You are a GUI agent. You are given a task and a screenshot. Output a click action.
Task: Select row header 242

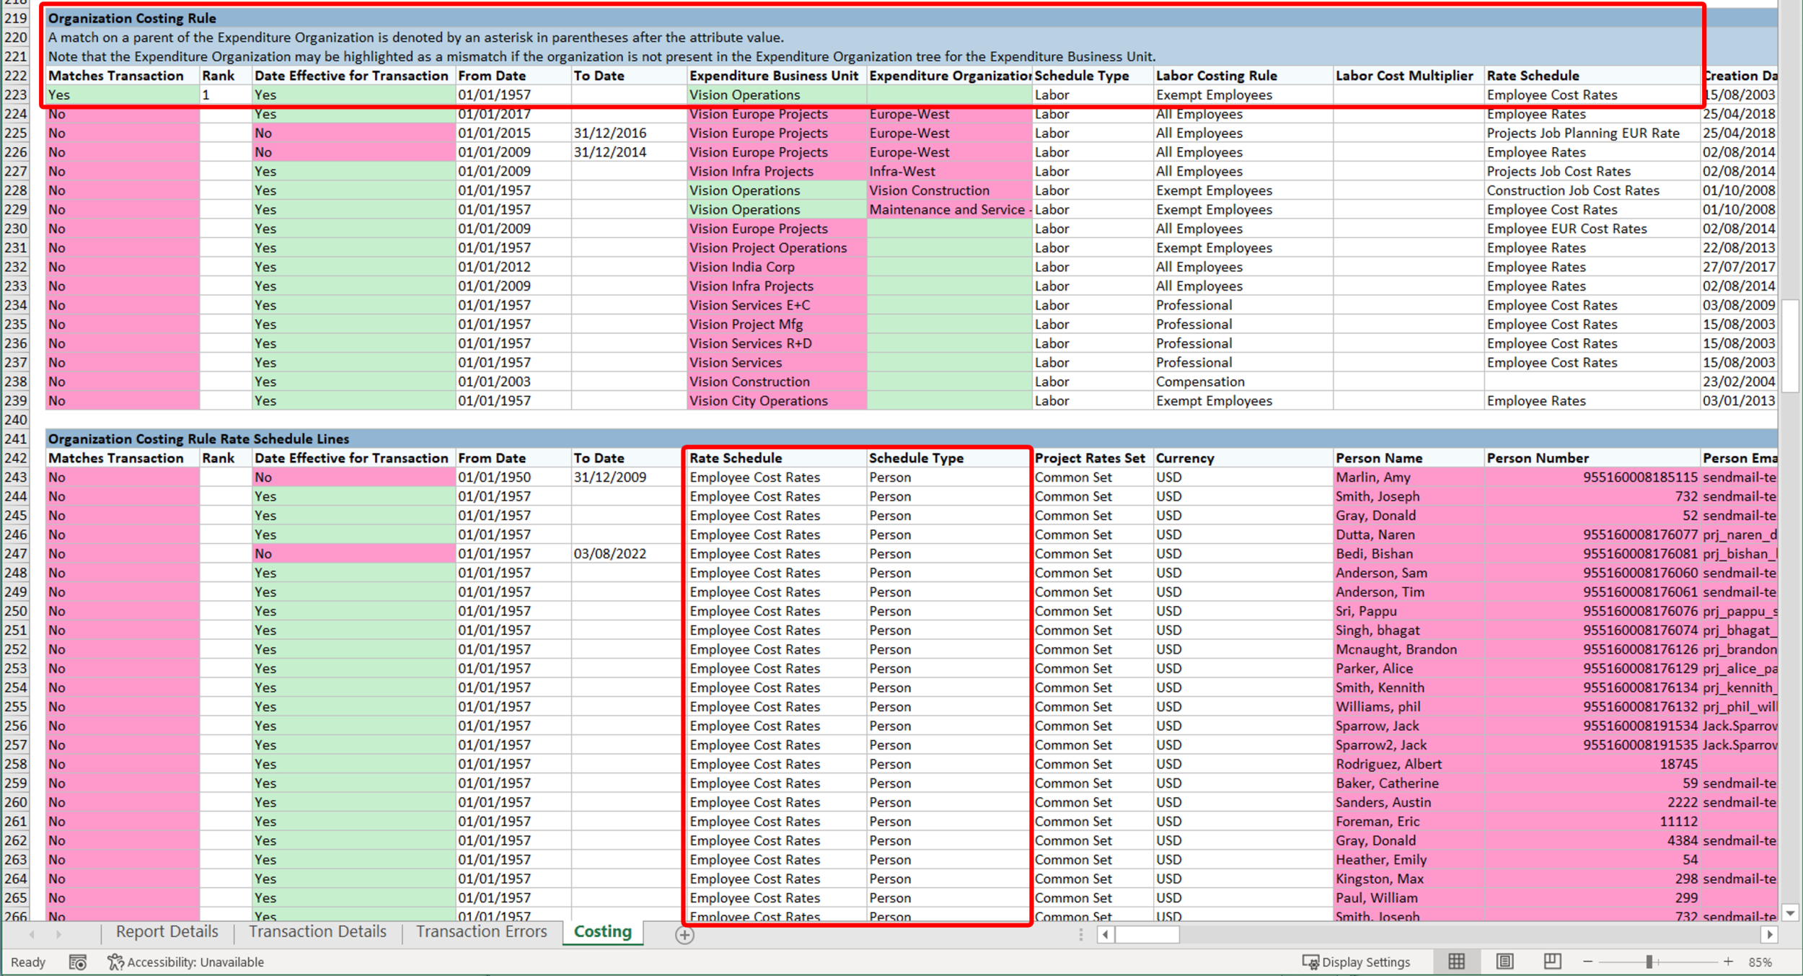pyautogui.click(x=15, y=458)
